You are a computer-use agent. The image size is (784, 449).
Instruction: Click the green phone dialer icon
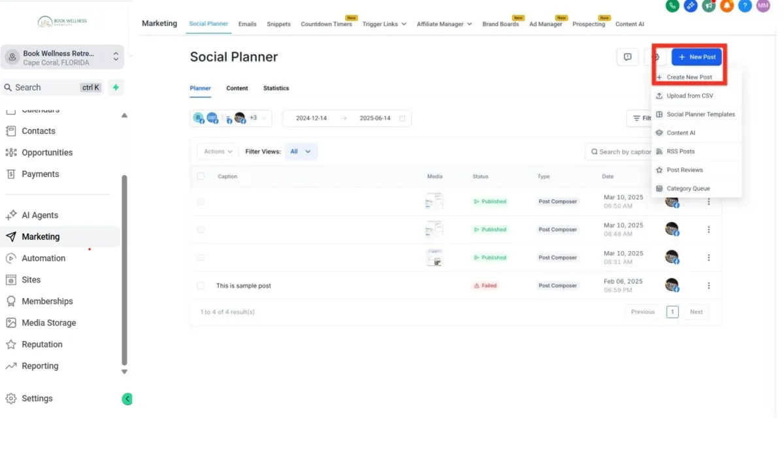(x=672, y=6)
